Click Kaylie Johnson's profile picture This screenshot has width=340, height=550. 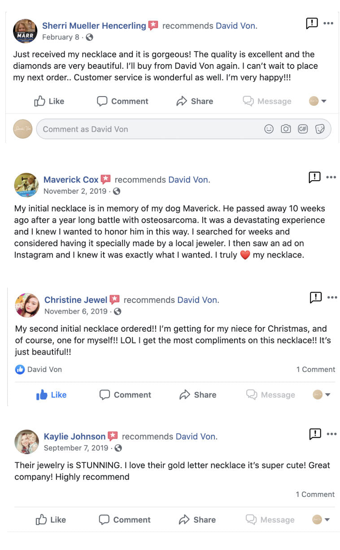pyautogui.click(x=26, y=442)
